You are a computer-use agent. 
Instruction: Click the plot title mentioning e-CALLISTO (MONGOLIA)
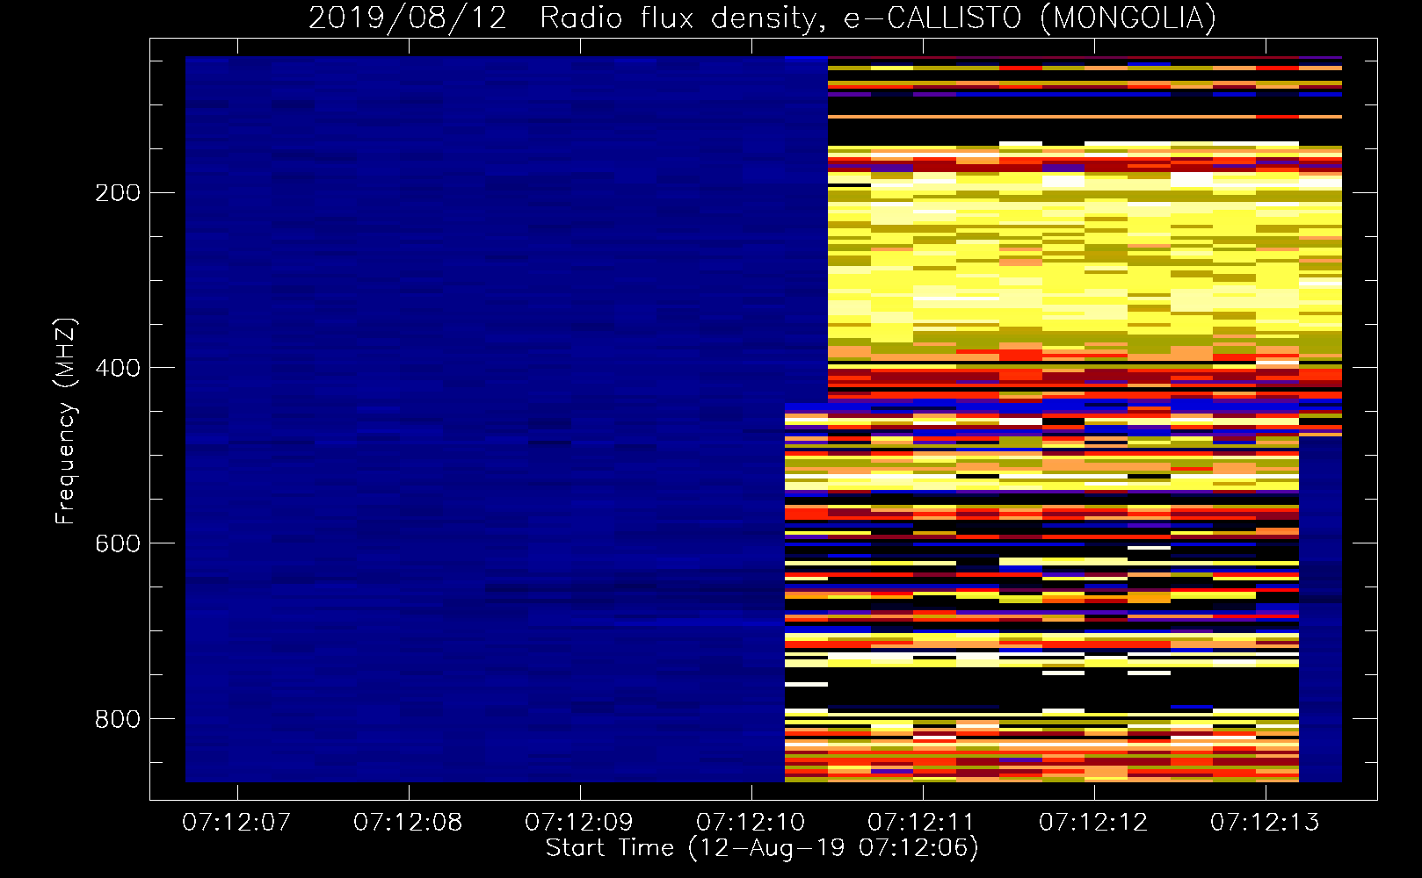pos(762,18)
